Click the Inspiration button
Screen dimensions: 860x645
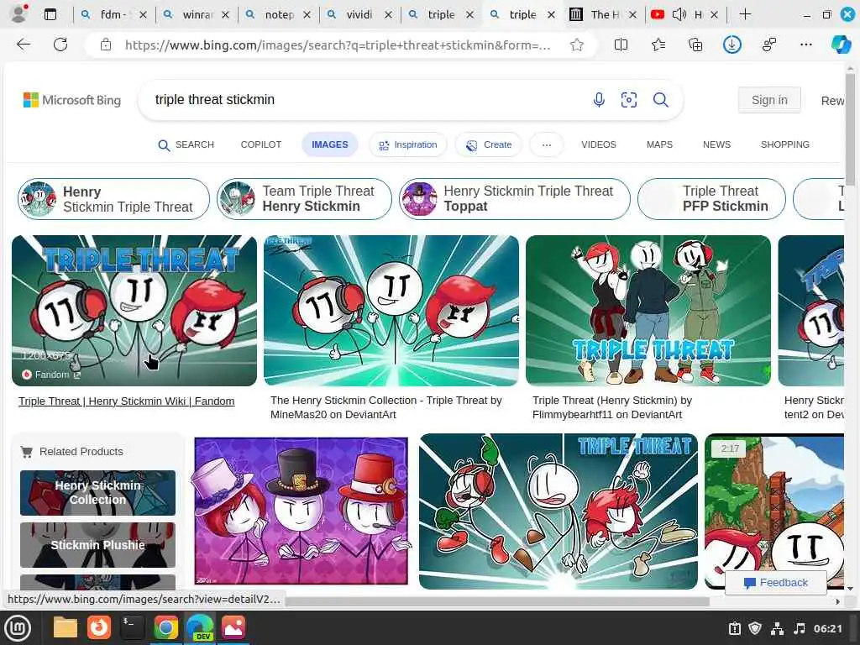tap(407, 144)
